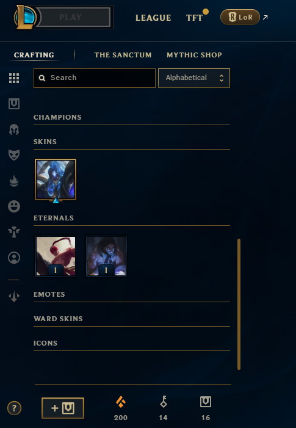Filter loot by summoner icons filter
This screenshot has width=296, height=428.
14,258
